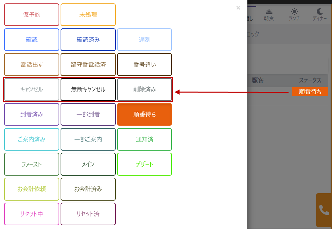Image resolution: width=332 pixels, height=229 pixels.
Task: Choose the 未処理 status
Action: [x=88, y=15]
